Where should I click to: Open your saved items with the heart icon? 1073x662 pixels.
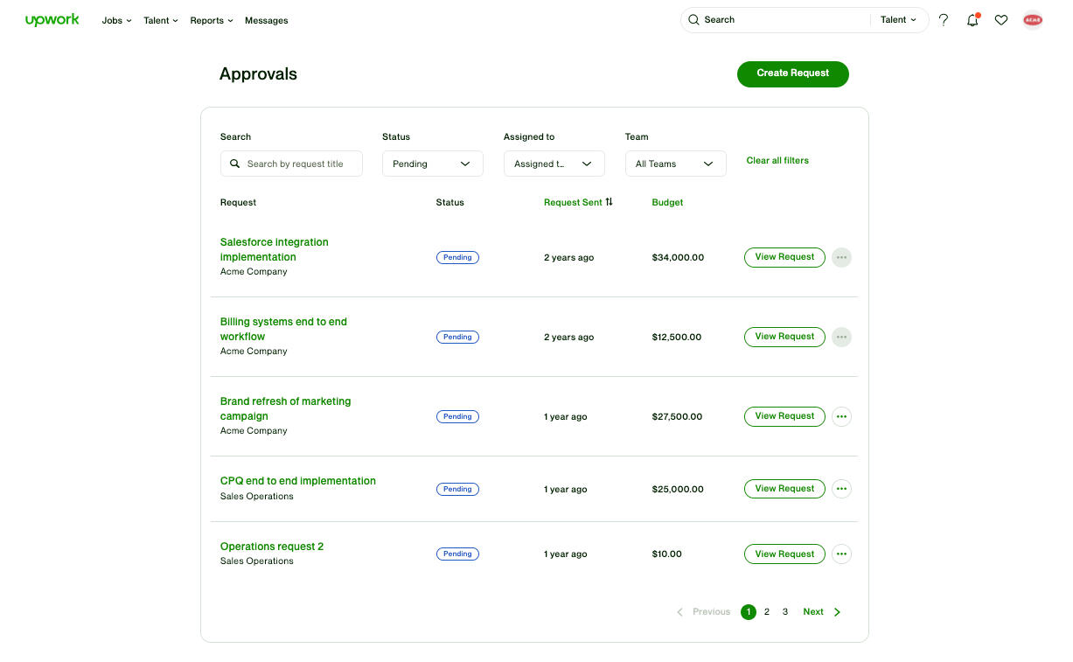click(x=1001, y=19)
